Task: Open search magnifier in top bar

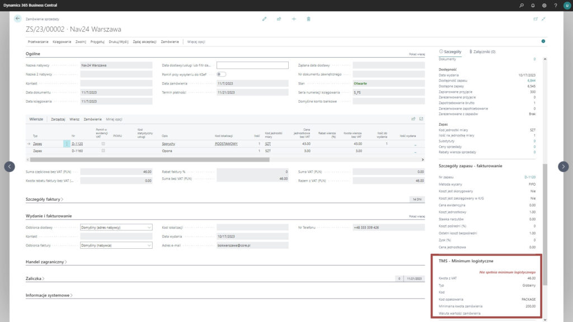Action: 522,6
